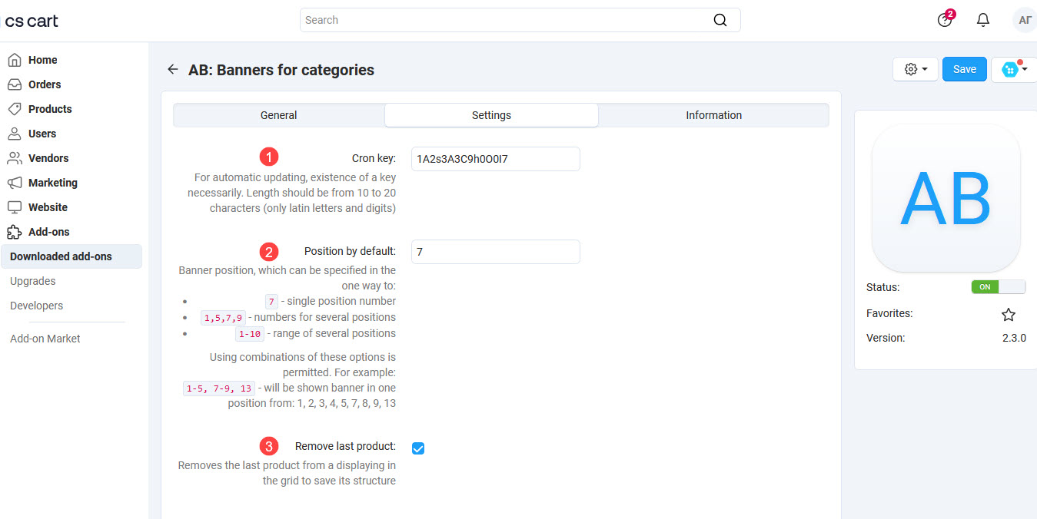The height and width of the screenshot is (519, 1037).
Task: Open the Home section in the sidebar
Action: point(42,59)
